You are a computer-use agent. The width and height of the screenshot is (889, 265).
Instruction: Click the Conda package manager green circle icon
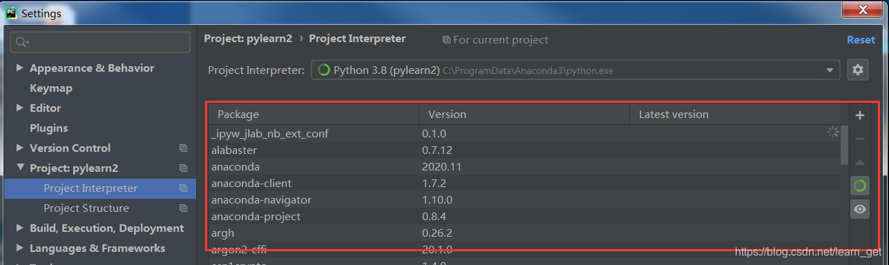coord(860,186)
